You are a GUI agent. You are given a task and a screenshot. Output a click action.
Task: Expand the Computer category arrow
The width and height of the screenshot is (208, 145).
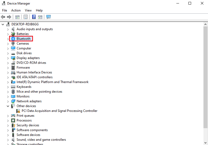click(8, 49)
